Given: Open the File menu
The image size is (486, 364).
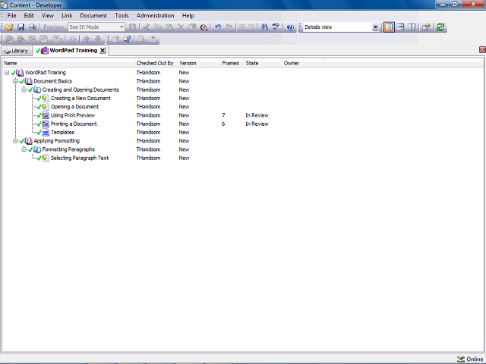Looking at the screenshot, I should (x=12, y=15).
